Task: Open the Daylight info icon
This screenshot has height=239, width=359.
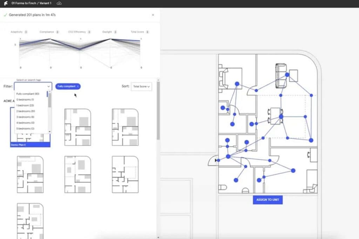Action: click(x=115, y=32)
